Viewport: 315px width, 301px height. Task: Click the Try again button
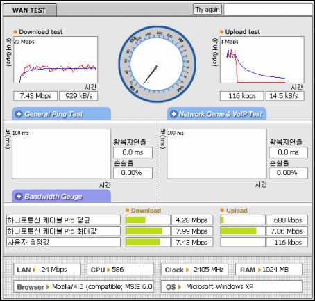207,10
